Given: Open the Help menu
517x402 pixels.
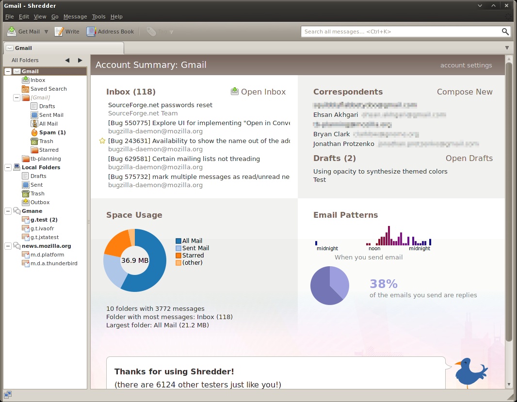Looking at the screenshot, I should pyautogui.click(x=116, y=16).
